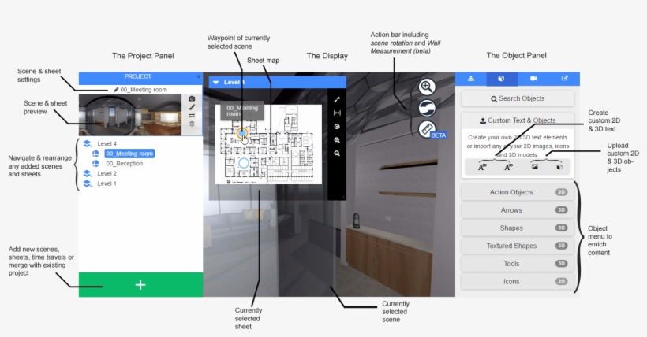
Task: Collapse the Project panel with the double chevron
Action: point(199,76)
